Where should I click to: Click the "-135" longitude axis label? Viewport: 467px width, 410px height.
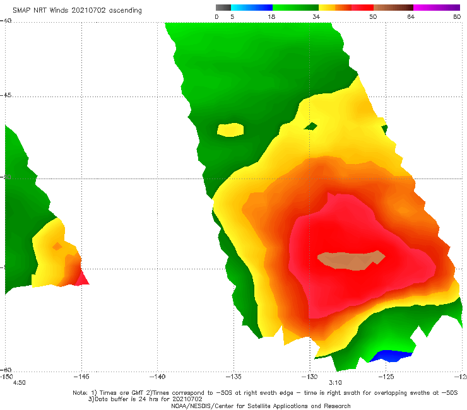[x=233, y=377]
